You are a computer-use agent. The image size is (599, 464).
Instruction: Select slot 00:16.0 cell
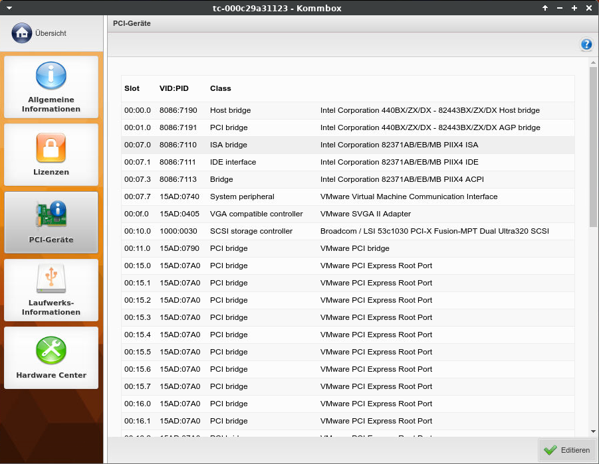[x=138, y=404]
